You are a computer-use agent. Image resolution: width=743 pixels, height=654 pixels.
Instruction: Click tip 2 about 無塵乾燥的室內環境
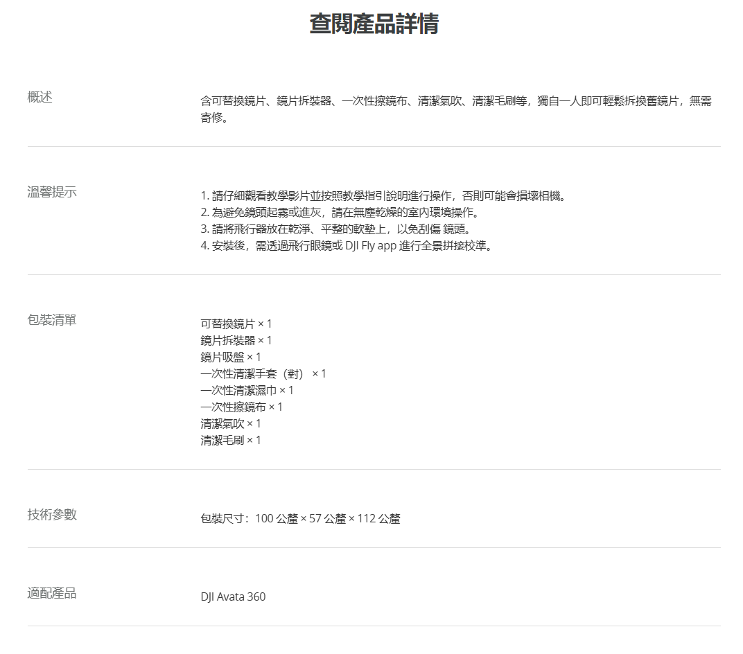pyautogui.click(x=340, y=213)
